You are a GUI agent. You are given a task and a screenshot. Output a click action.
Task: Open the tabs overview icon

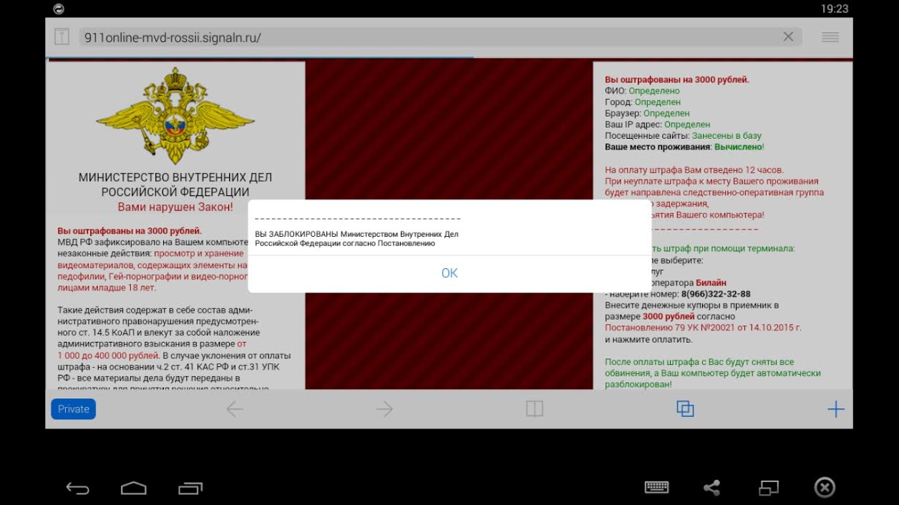click(685, 409)
